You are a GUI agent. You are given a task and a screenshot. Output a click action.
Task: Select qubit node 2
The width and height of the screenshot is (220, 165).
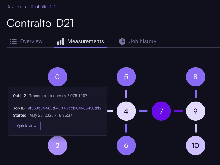(x=58, y=146)
